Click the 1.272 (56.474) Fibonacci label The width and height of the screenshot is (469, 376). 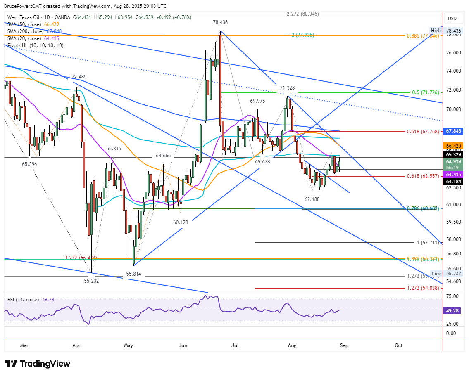pyautogui.click(x=81, y=258)
